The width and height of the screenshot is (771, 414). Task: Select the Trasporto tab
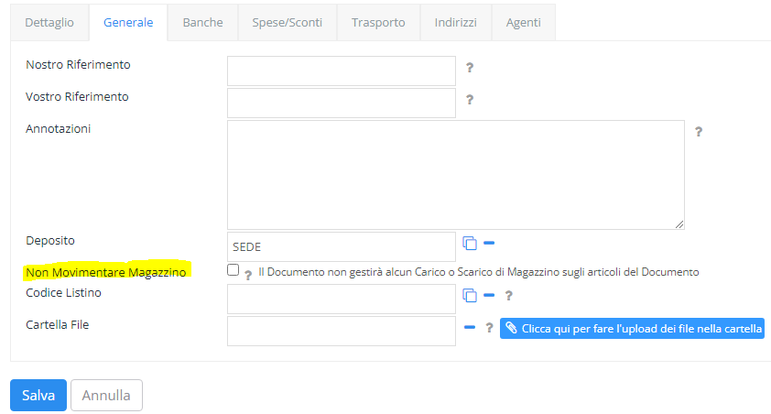click(378, 23)
